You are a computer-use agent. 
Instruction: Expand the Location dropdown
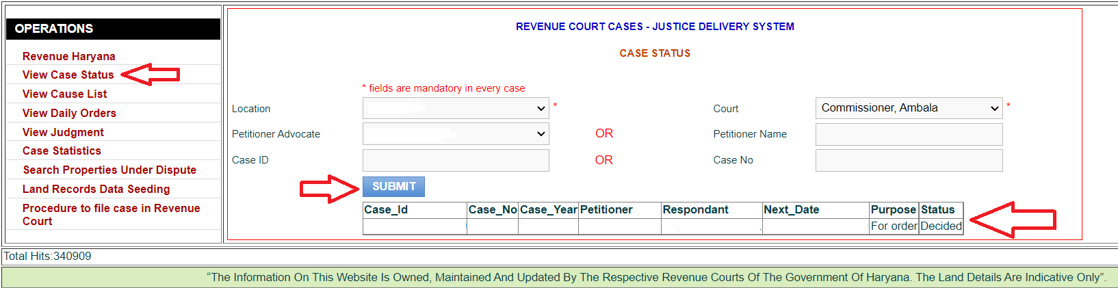456,108
